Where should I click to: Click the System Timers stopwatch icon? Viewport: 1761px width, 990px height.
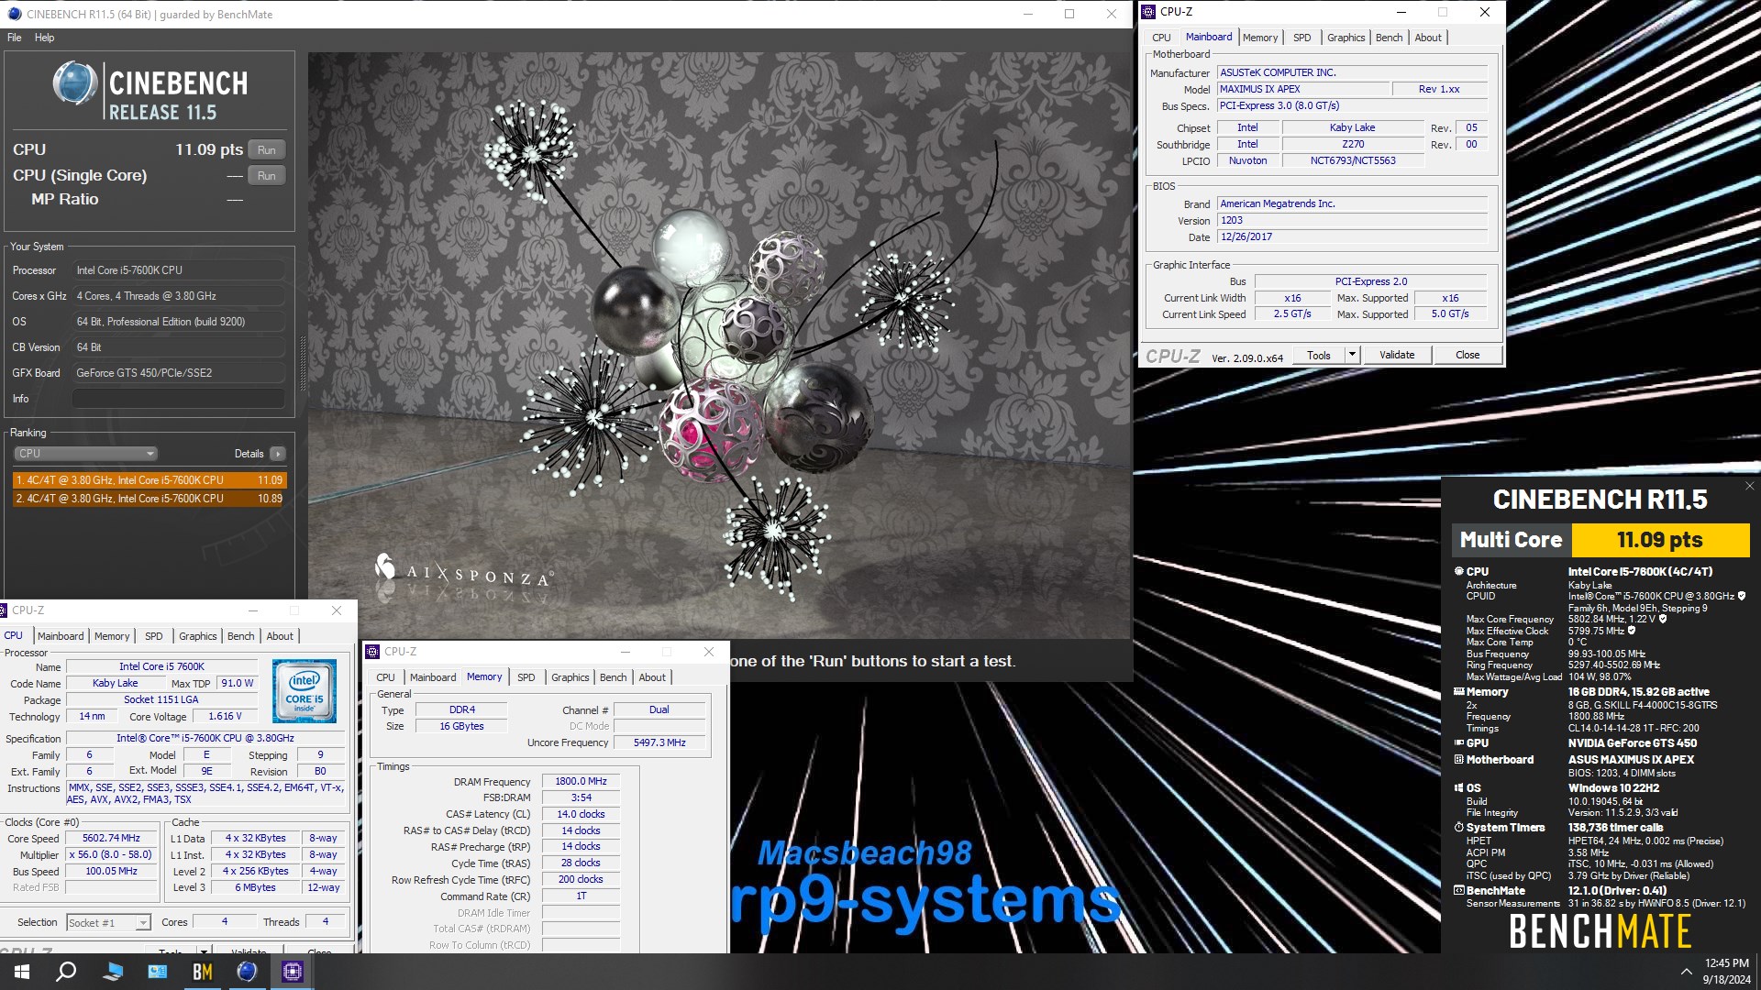pos(1458,828)
